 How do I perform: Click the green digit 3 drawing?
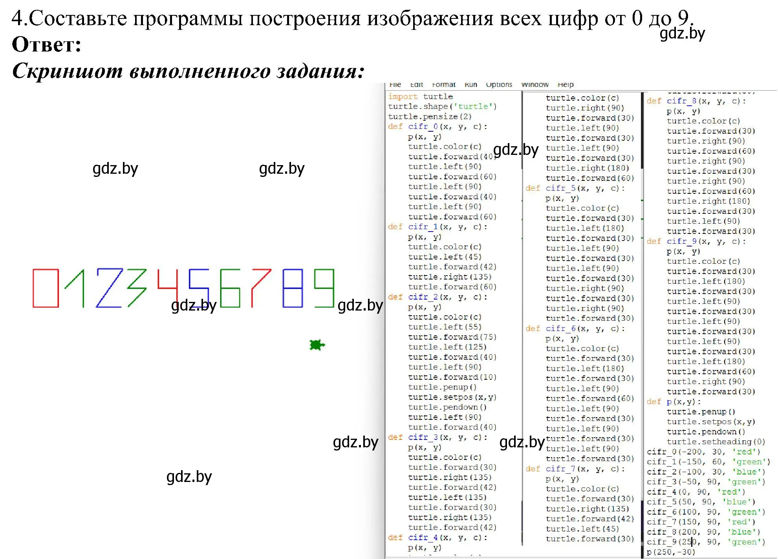137,288
